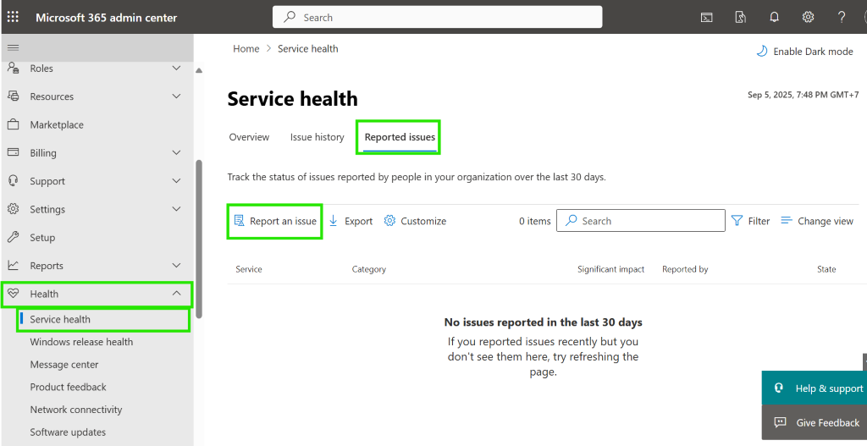
Task: Click the Setup wrench icon
Action: coord(14,236)
